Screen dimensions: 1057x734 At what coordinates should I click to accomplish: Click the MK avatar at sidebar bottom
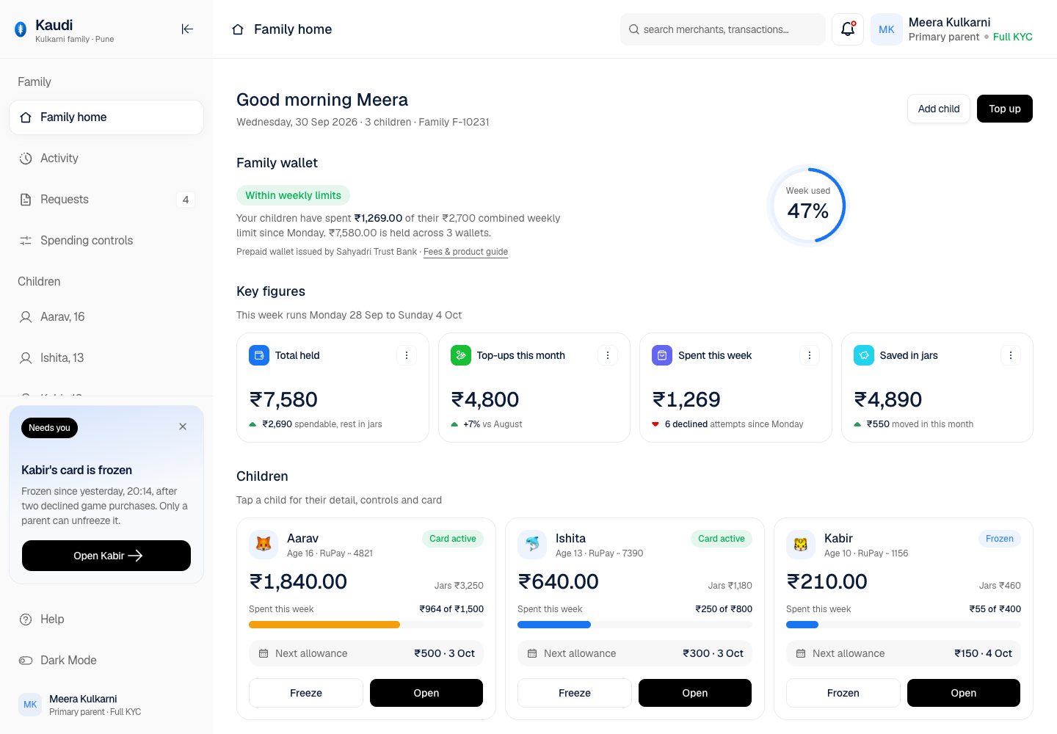coord(30,705)
